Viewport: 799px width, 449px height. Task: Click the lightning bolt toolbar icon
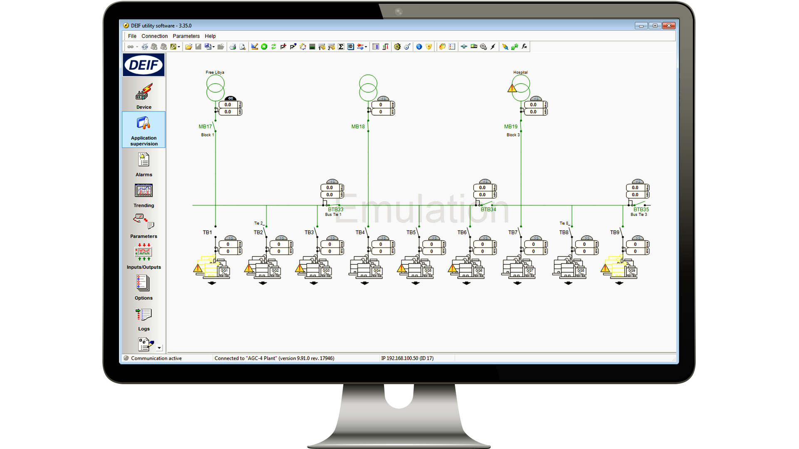click(492, 47)
